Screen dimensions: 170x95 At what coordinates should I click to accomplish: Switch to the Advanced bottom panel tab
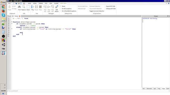pyautogui.click(x=149, y=89)
